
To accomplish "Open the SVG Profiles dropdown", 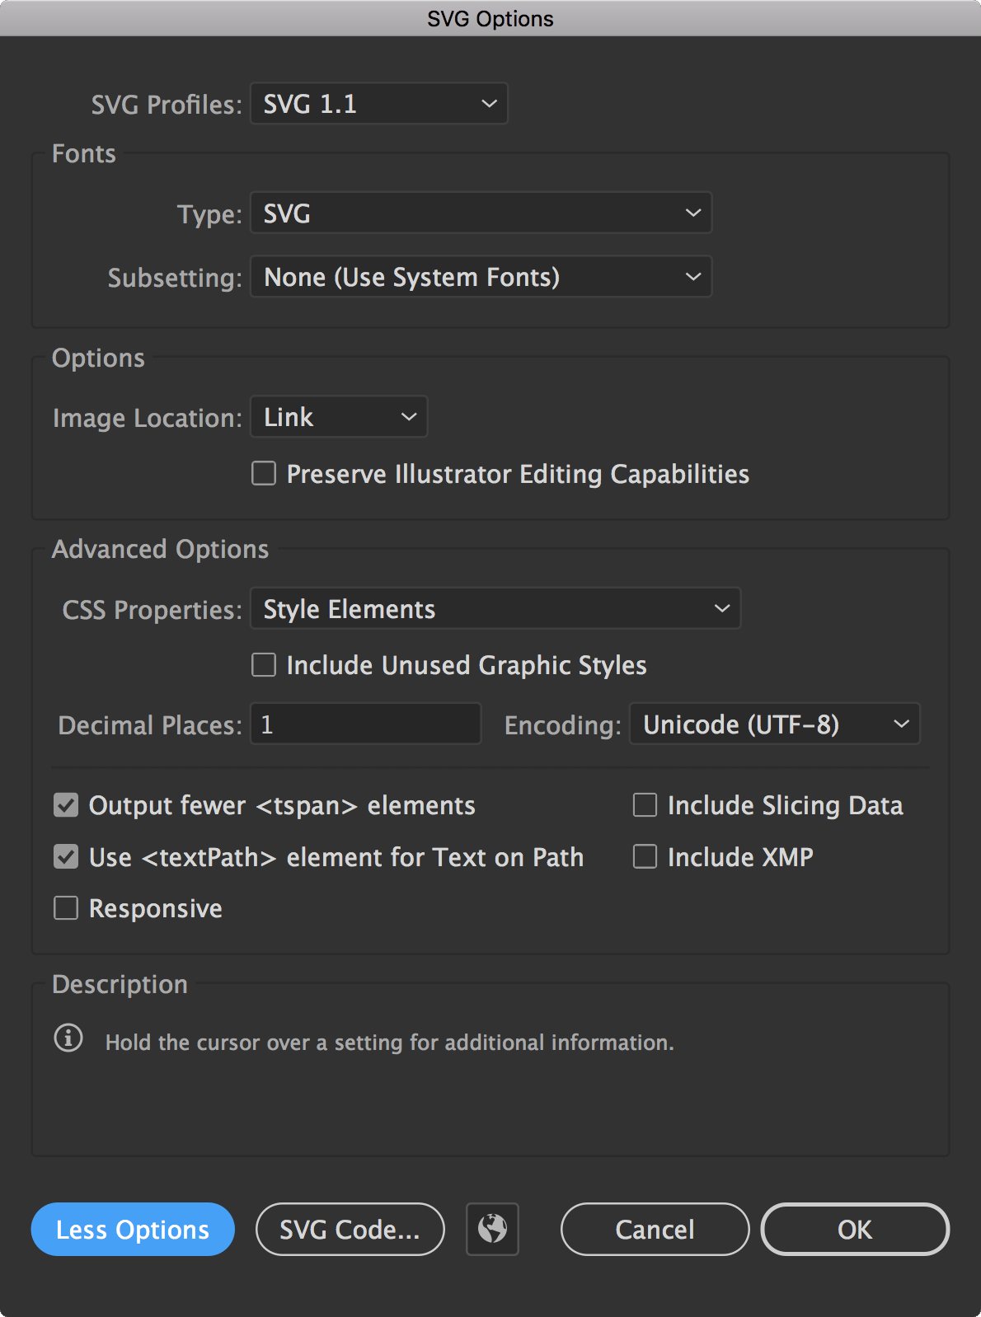I will tap(379, 104).
